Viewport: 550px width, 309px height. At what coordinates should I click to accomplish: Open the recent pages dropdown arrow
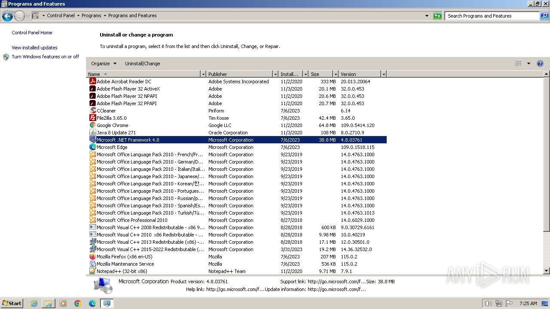[27, 16]
